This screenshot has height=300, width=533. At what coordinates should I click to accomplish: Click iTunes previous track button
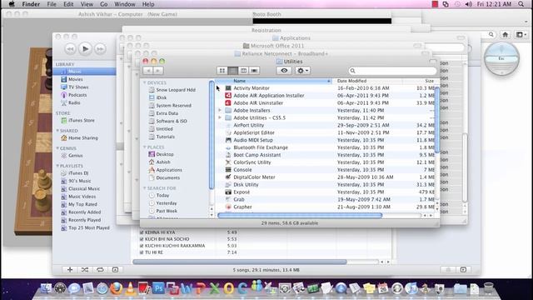70,49
